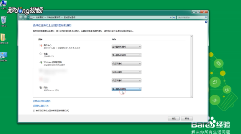
Task: Click the Action Center (操作中心) row label
Action: pos(48,45)
